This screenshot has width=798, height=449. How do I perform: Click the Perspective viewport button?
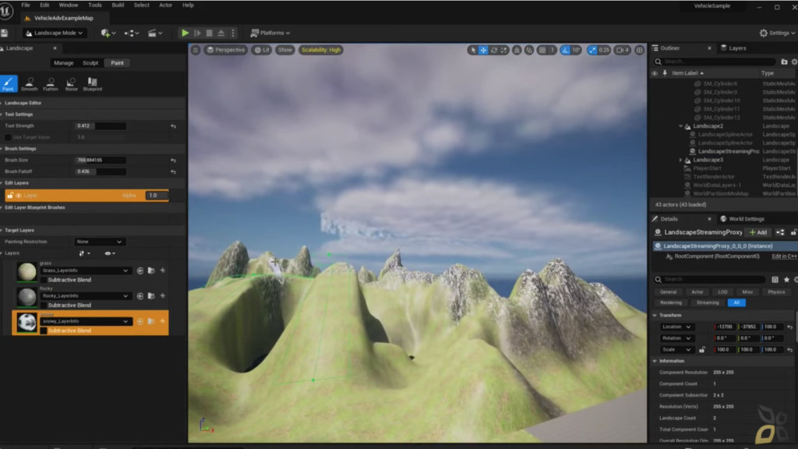click(225, 50)
